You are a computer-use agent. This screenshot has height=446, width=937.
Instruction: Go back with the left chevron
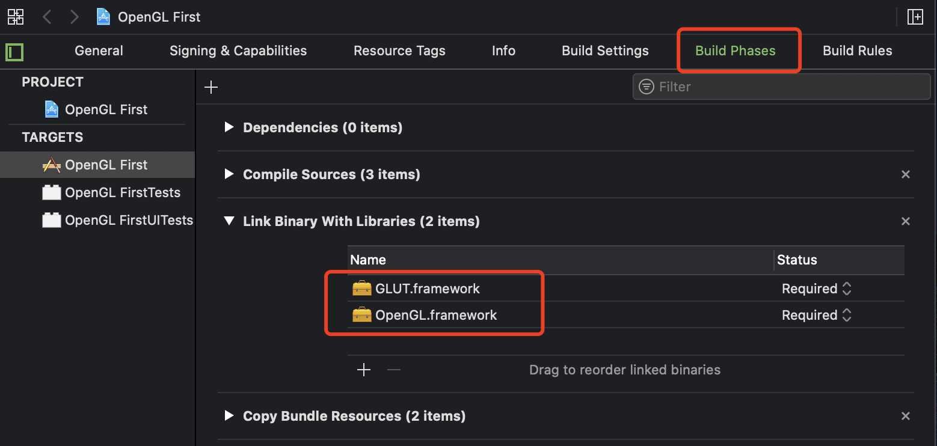pos(47,17)
